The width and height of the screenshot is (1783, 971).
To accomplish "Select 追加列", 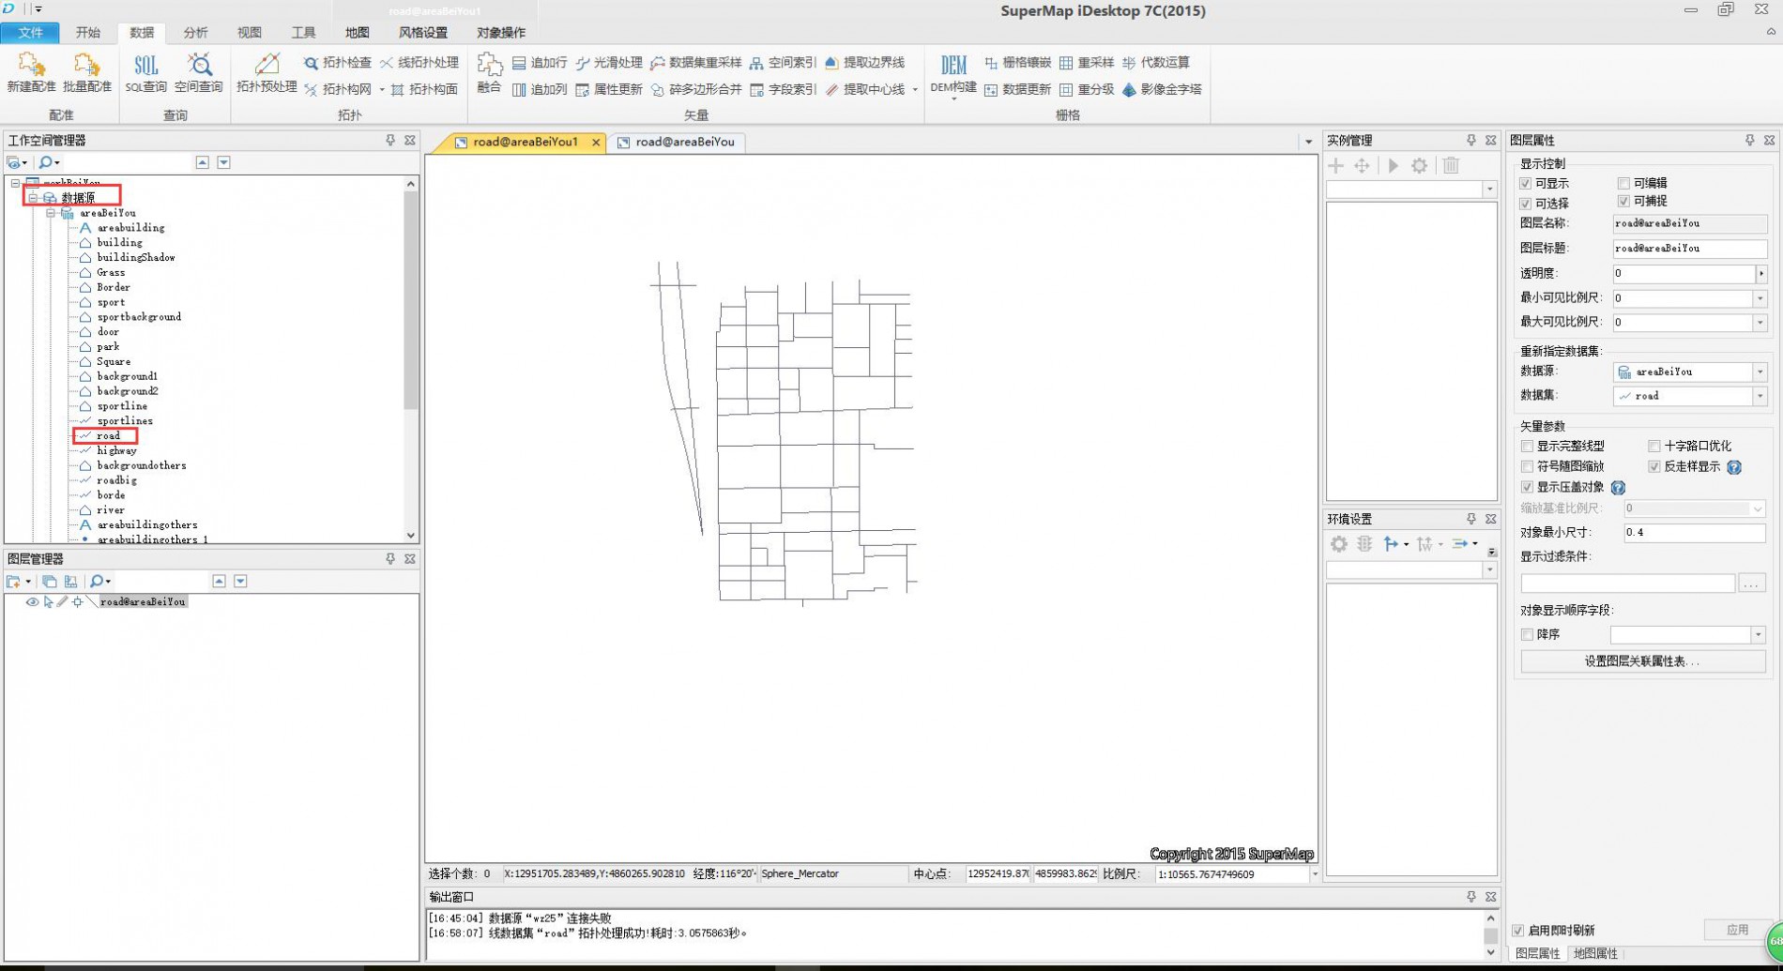I will pos(540,90).
